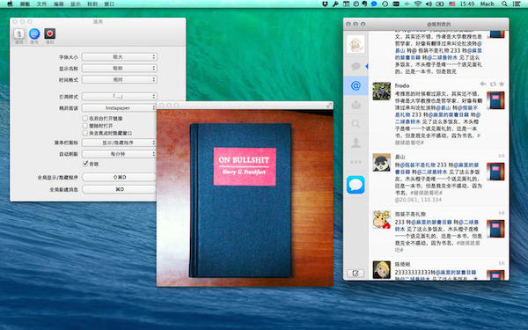This screenshot has width=528, height=330.
Task: Click the frodo username link
Action: 402,85
